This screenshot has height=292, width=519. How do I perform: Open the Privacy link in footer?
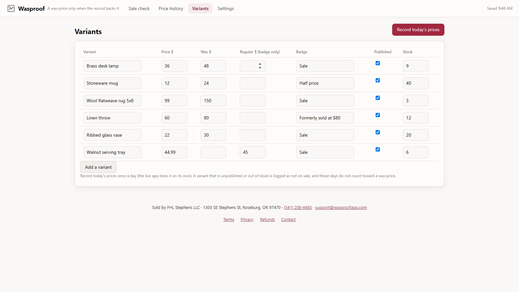(x=247, y=220)
